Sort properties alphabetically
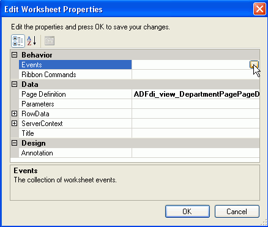268x227 pixels. pos(32,41)
